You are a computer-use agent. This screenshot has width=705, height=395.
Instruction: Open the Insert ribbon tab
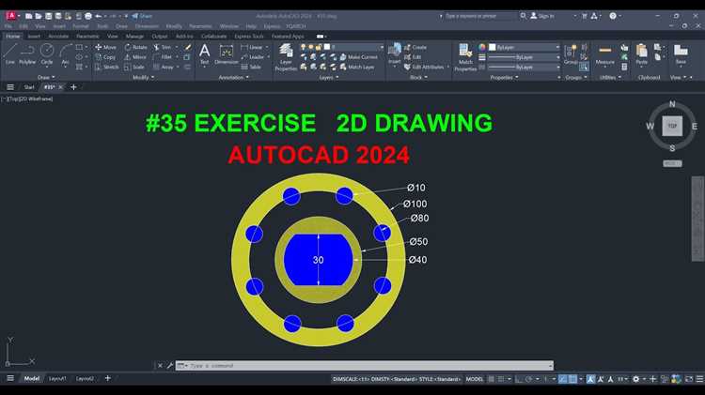point(34,37)
